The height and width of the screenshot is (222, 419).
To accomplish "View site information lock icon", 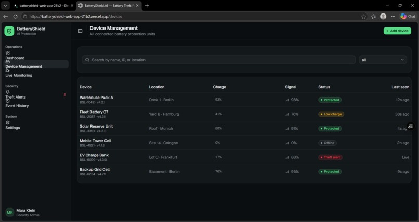I will click(x=25, y=16).
